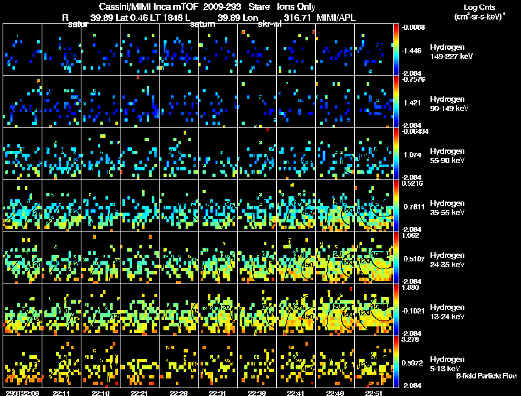Click the color bar beside Hydrogen 13-24 keV
Viewport: 521px width, 396px height.
point(396,310)
